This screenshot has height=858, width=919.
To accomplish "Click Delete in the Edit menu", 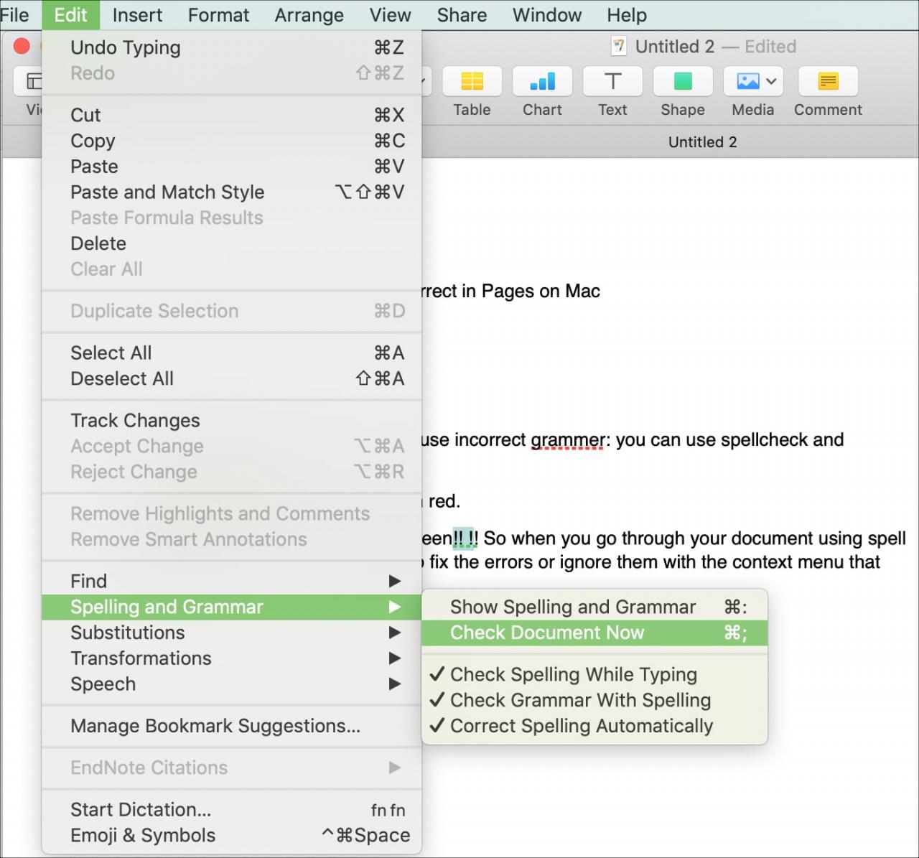I will [x=231, y=243].
